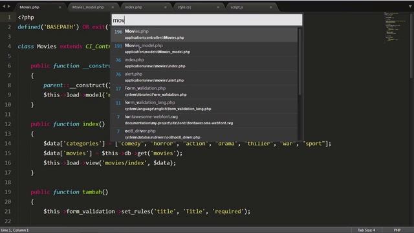The height and width of the screenshot is (233, 414).
Task: Click the set_rules('title') code line
Action: (147, 212)
